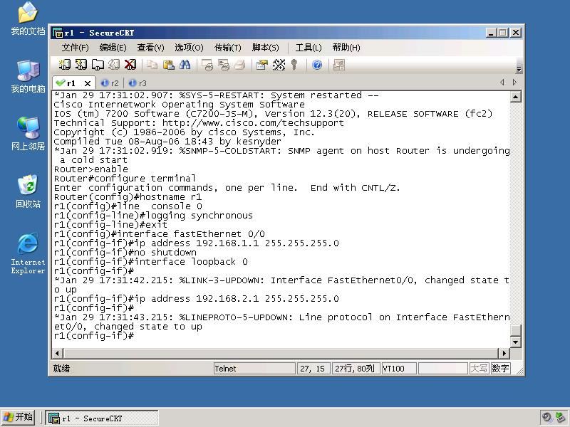Open the 编辑(E) menu

coord(113,48)
